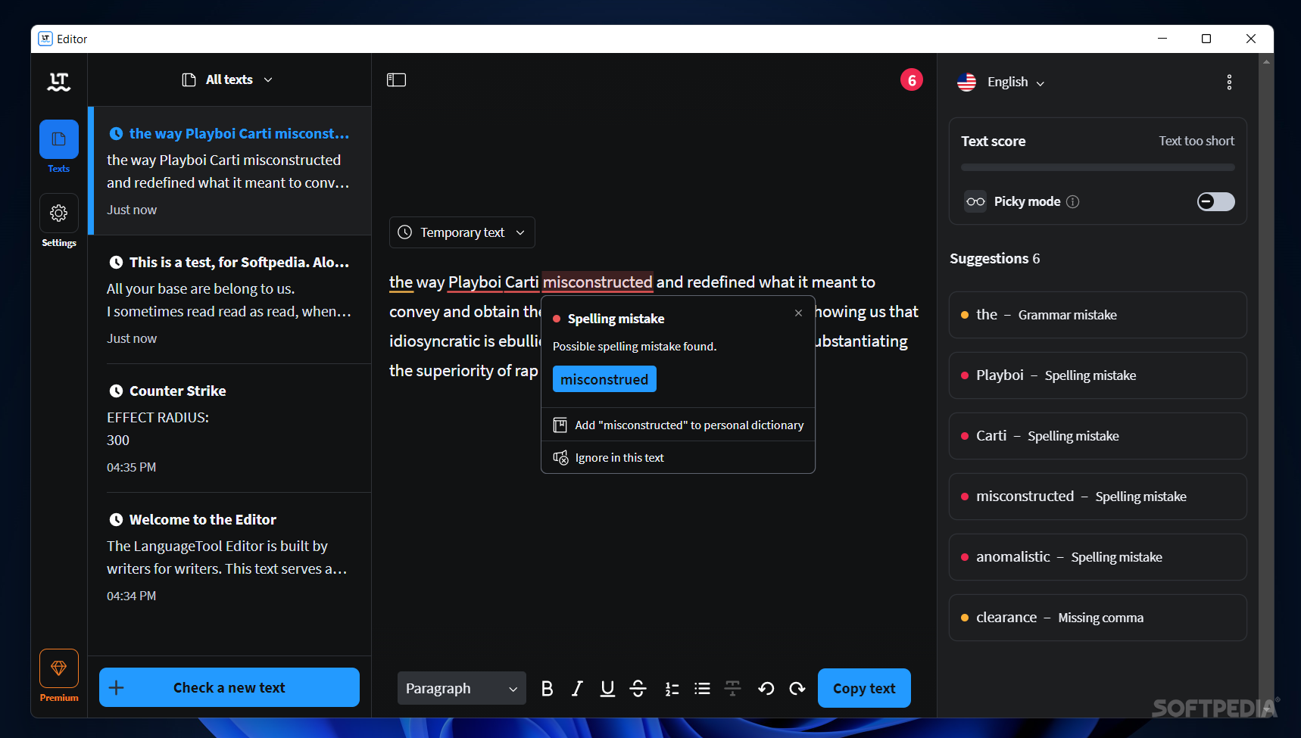
Task: Open 'This is a test, for Softpedia' text
Action: pos(229,300)
